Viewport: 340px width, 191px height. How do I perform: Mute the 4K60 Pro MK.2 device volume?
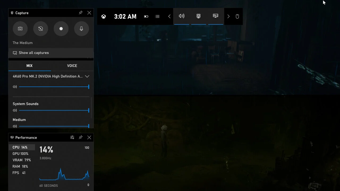[x=15, y=87]
